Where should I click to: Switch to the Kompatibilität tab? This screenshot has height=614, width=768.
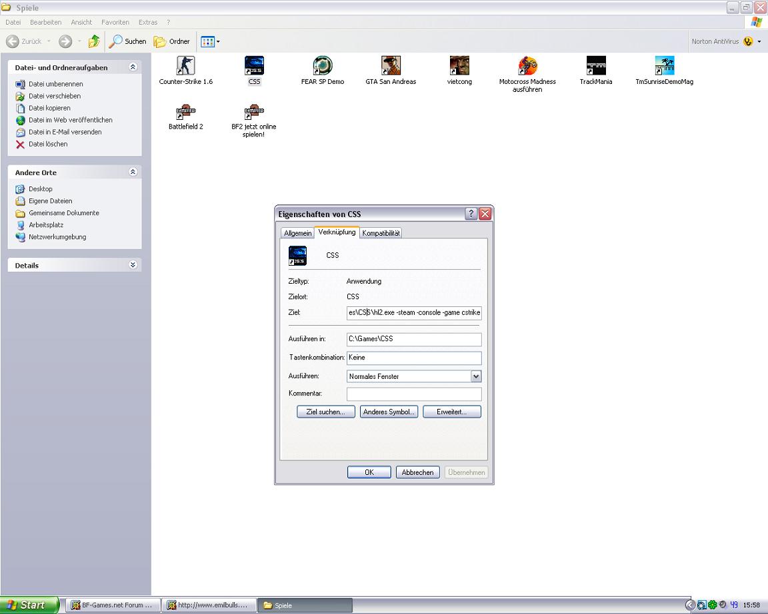[x=381, y=233]
